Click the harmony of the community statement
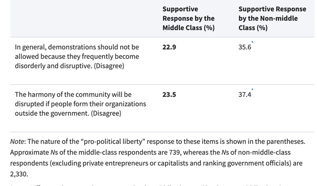This screenshot has width=317, height=186. (80, 104)
